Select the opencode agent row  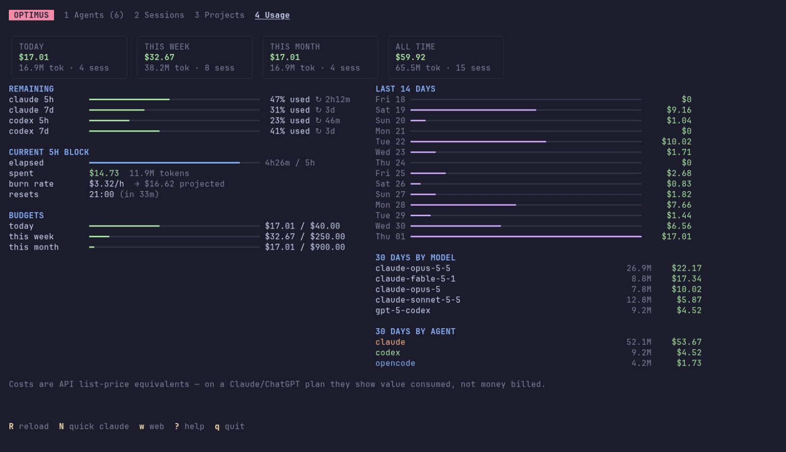click(x=538, y=363)
